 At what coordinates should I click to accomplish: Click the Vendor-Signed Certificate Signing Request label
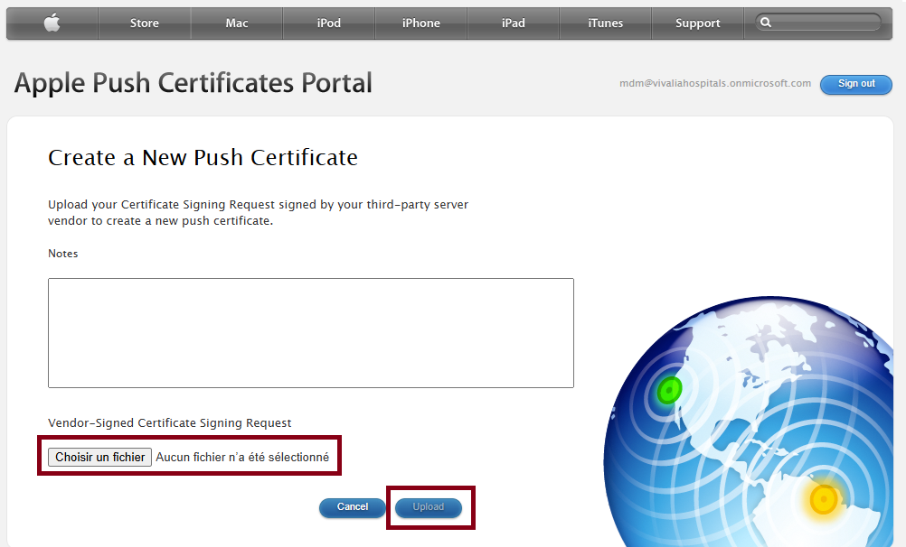coord(169,423)
